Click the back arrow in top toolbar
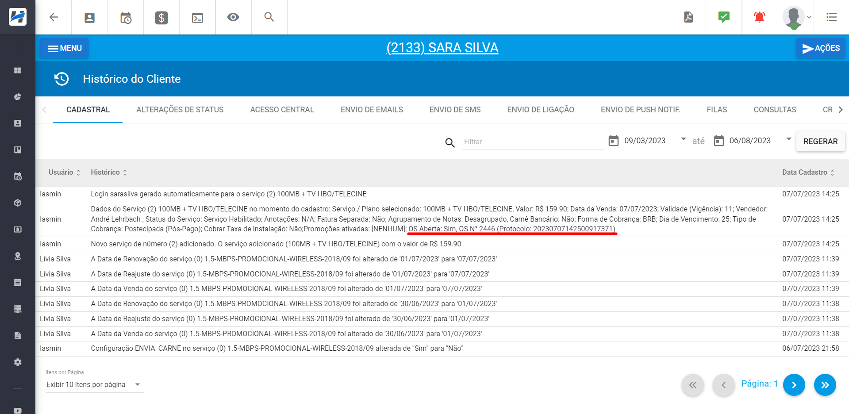 [54, 17]
